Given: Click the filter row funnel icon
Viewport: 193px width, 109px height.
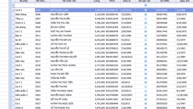Looking at the screenshot, I should (13, 5).
